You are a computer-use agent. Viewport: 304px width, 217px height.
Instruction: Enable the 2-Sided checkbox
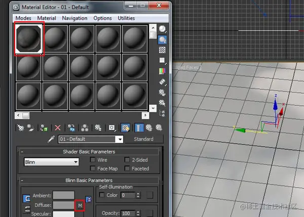click(127, 160)
